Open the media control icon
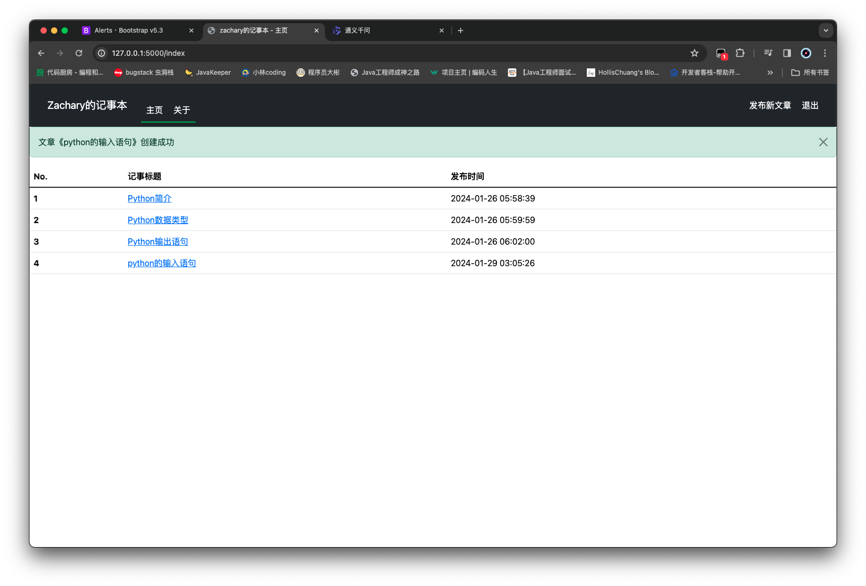 point(768,53)
